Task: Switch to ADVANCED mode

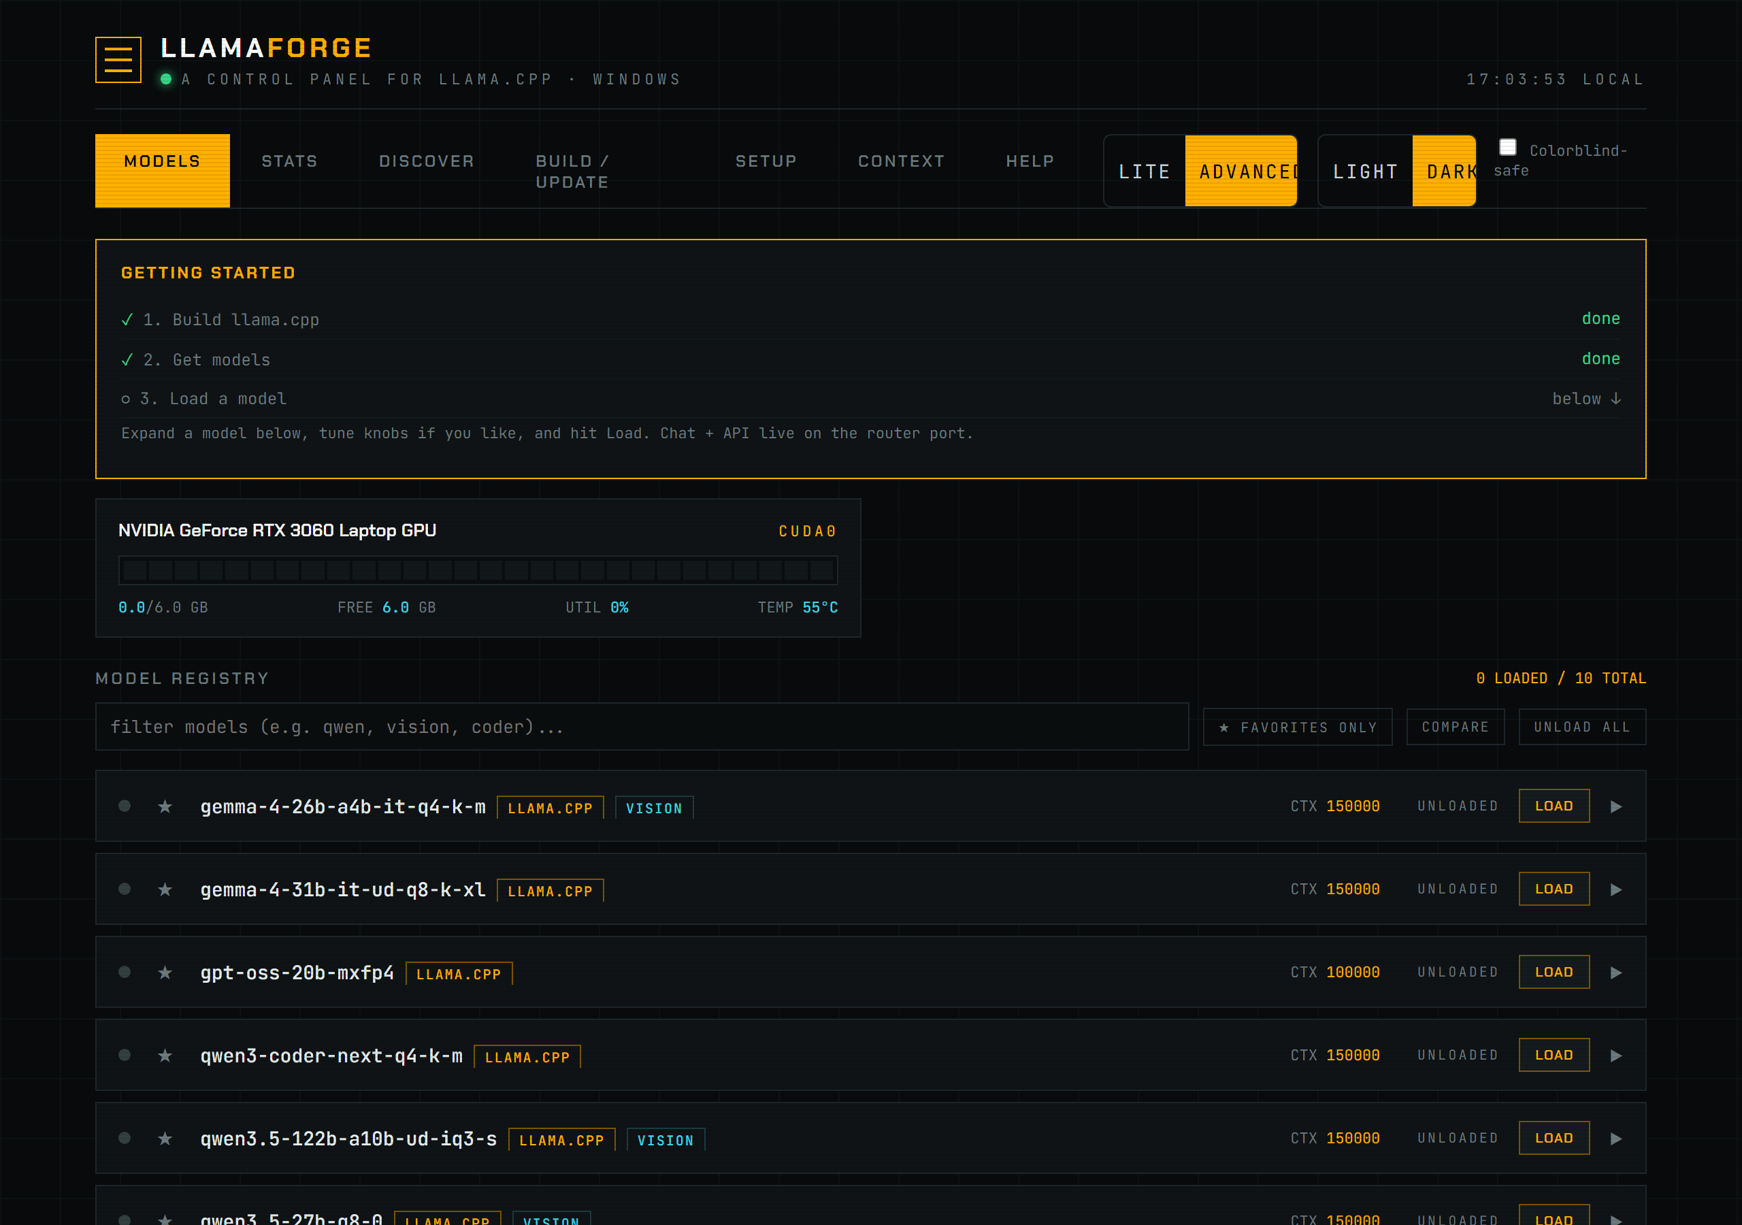Action: (1241, 171)
